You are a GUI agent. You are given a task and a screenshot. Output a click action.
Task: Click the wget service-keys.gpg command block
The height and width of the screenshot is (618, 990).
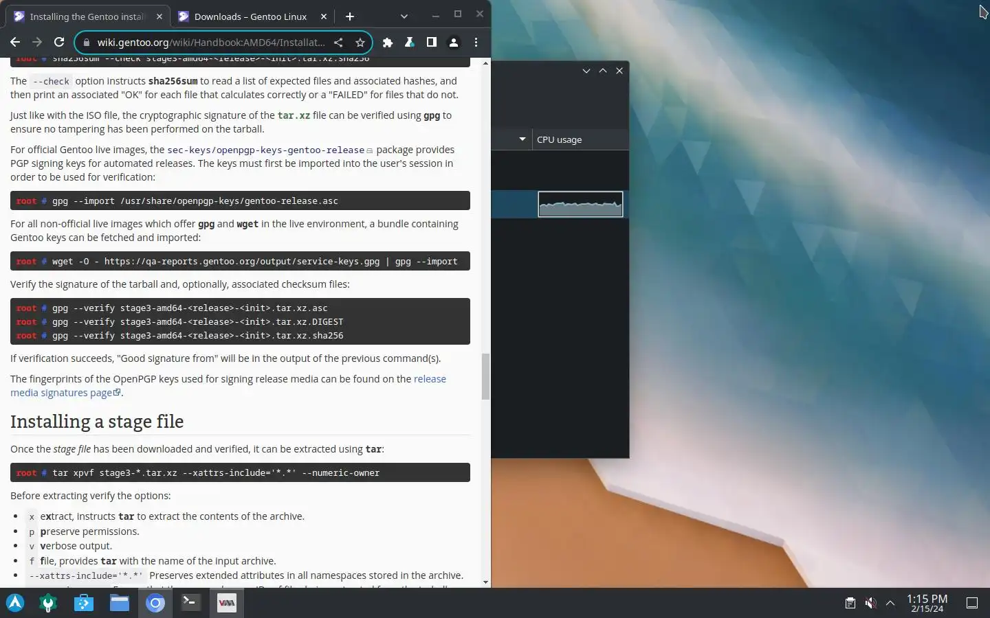pos(240,261)
